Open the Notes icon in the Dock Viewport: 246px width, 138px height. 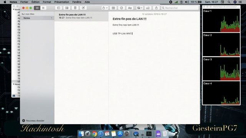pos(114,134)
